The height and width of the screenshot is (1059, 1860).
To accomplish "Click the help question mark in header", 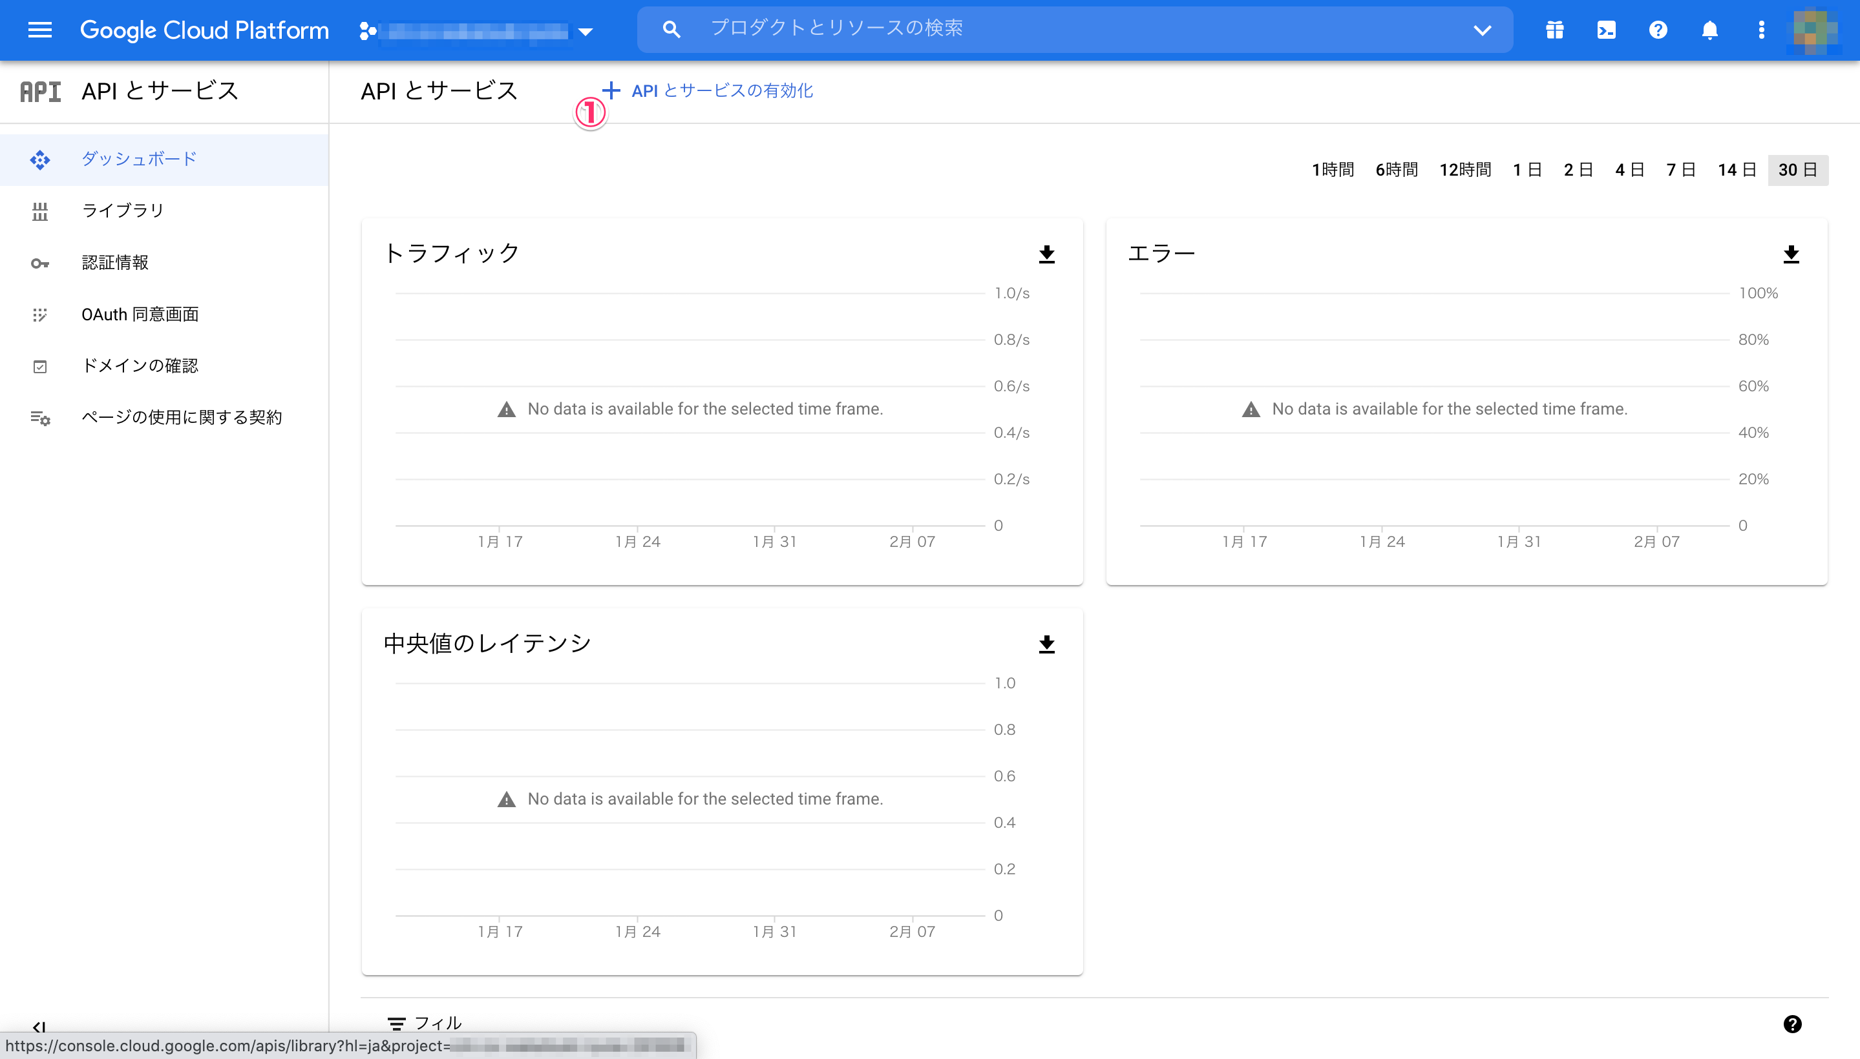I will pyautogui.click(x=1658, y=30).
